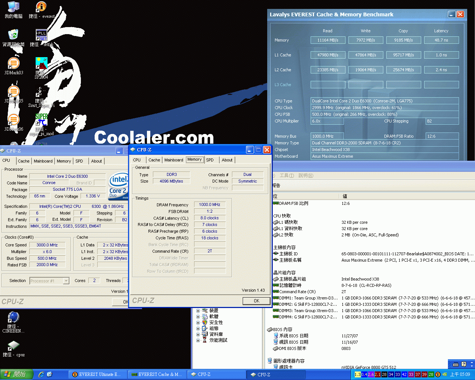Click the L1 Cache Latency 1.0 ns field
The width and height of the screenshot is (475, 380).
[442, 55]
